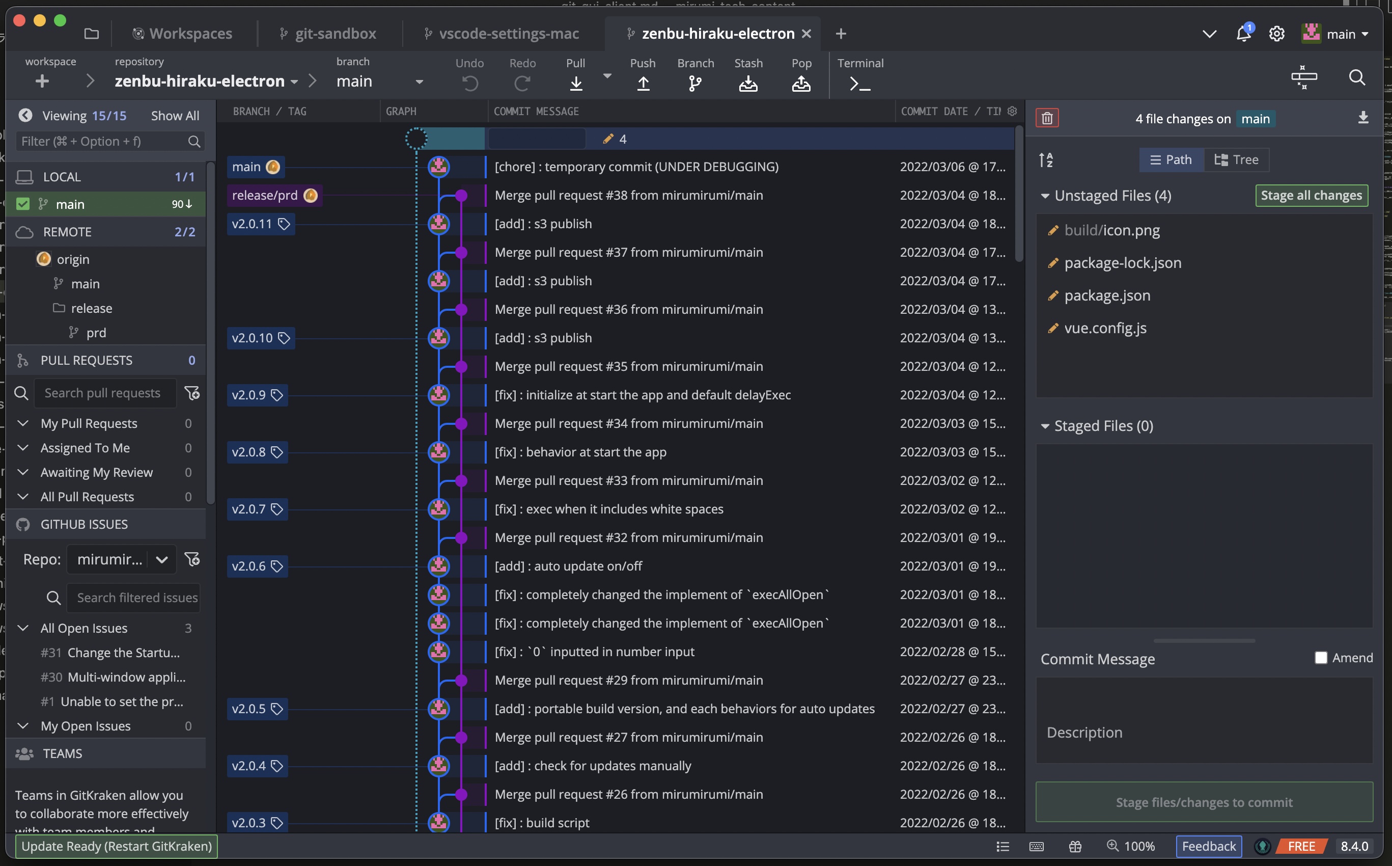Viewport: 1392px width, 866px height.
Task: Click the Stash icon
Action: 747,84
